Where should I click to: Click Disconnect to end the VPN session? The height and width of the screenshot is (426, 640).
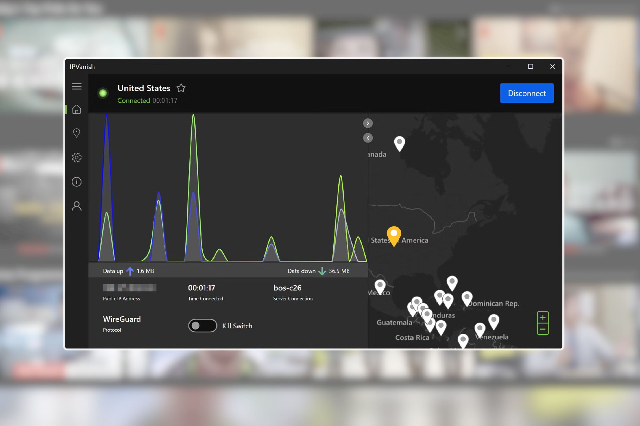[x=527, y=93]
